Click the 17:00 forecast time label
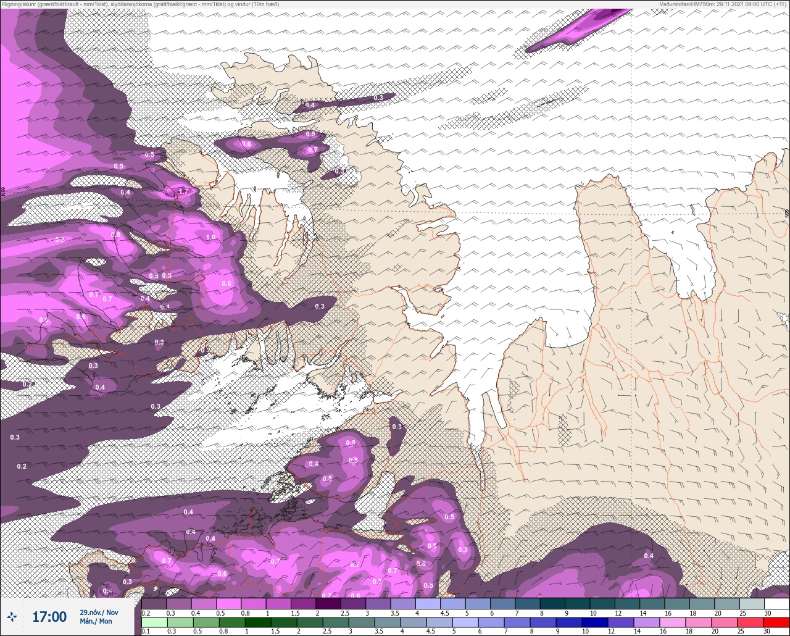790x636 pixels. pyautogui.click(x=49, y=617)
